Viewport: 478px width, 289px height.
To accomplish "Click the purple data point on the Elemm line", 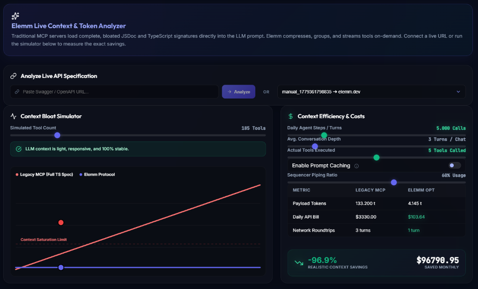I will pyautogui.click(x=61, y=268).
